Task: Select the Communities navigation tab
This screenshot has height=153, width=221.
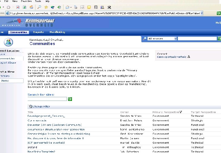Action: (x=18, y=32)
